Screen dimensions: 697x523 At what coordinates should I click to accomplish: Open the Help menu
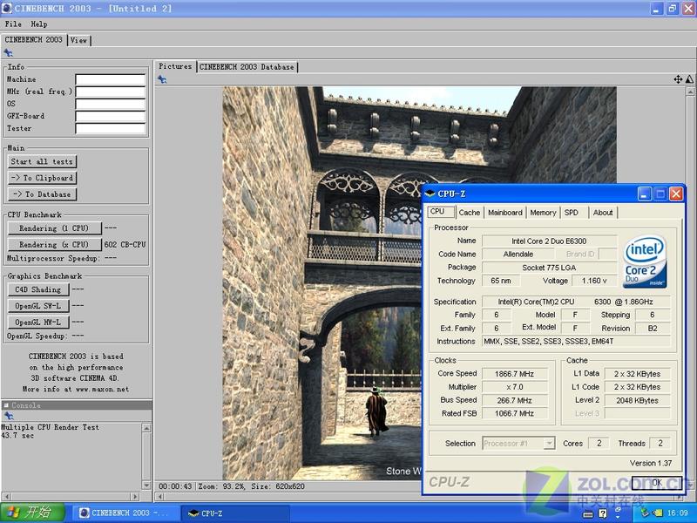[x=38, y=24]
